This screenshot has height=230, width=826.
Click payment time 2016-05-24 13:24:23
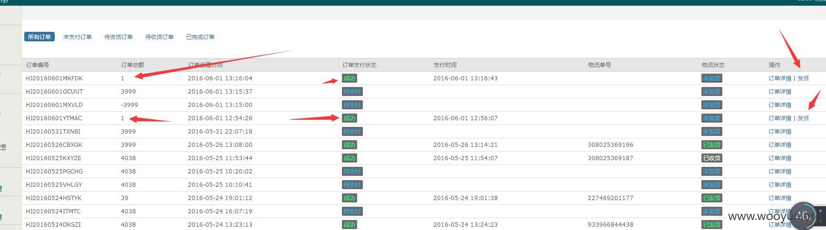point(466,225)
